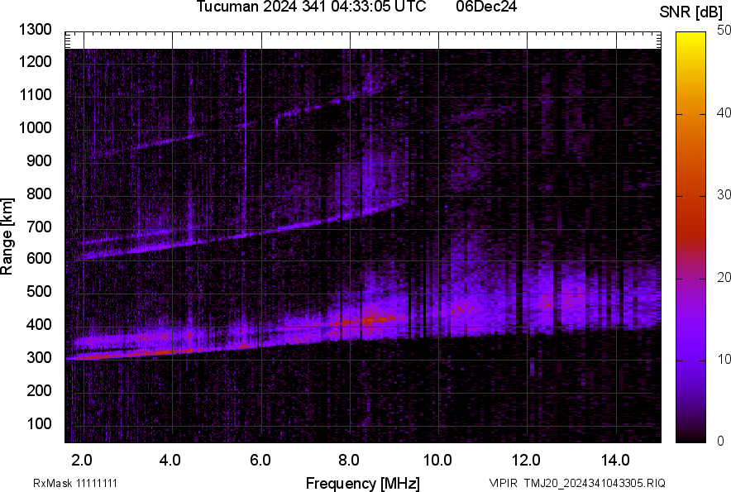Click the range tick label "500"
Viewport: 731px width, 492px height.
[39, 291]
